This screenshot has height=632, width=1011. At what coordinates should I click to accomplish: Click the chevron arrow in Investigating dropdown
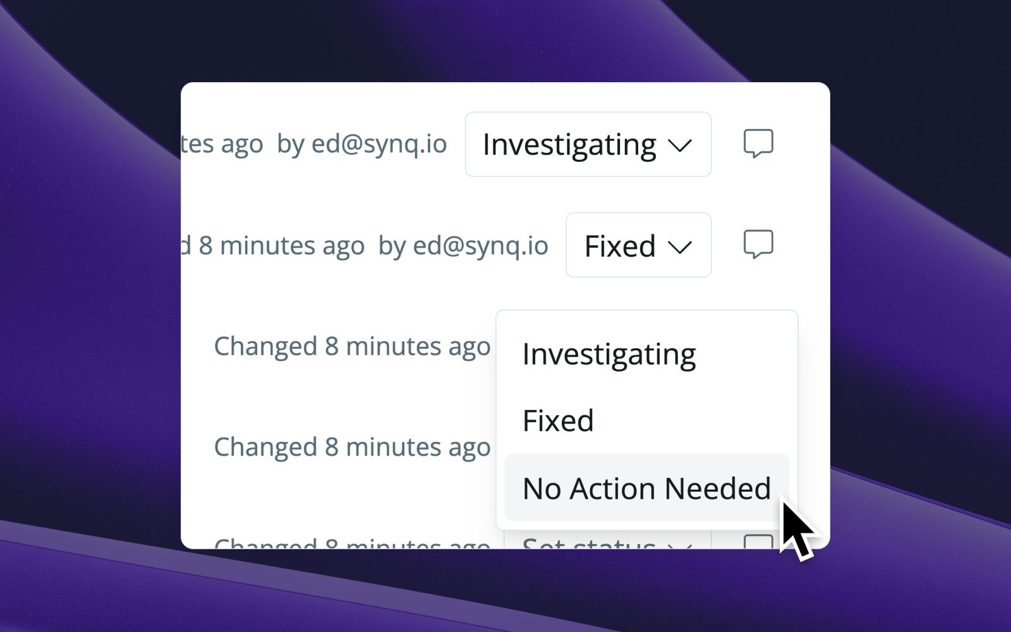680,146
